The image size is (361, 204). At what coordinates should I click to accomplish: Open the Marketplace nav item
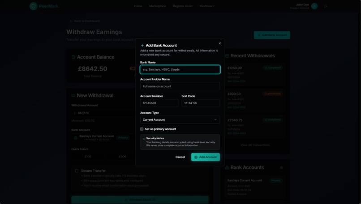tap(158, 6)
